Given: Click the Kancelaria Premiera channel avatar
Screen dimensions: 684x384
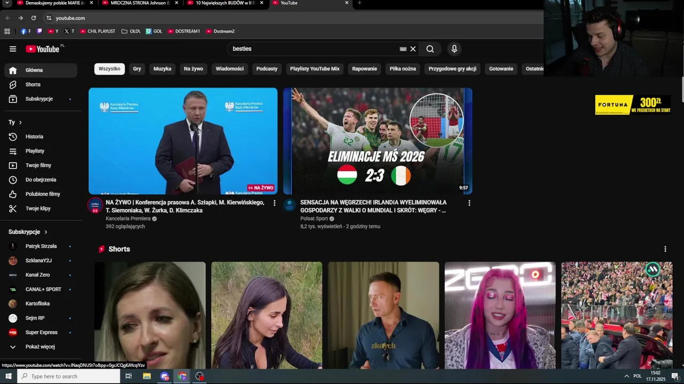Looking at the screenshot, I should coord(95,205).
